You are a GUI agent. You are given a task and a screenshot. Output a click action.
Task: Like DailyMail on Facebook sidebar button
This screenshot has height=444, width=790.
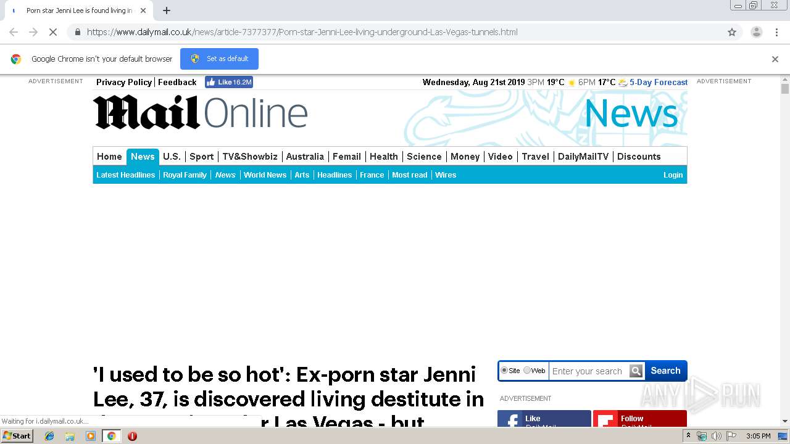[x=544, y=419]
